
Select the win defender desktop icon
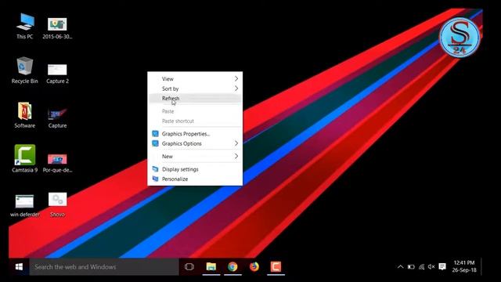(24, 205)
